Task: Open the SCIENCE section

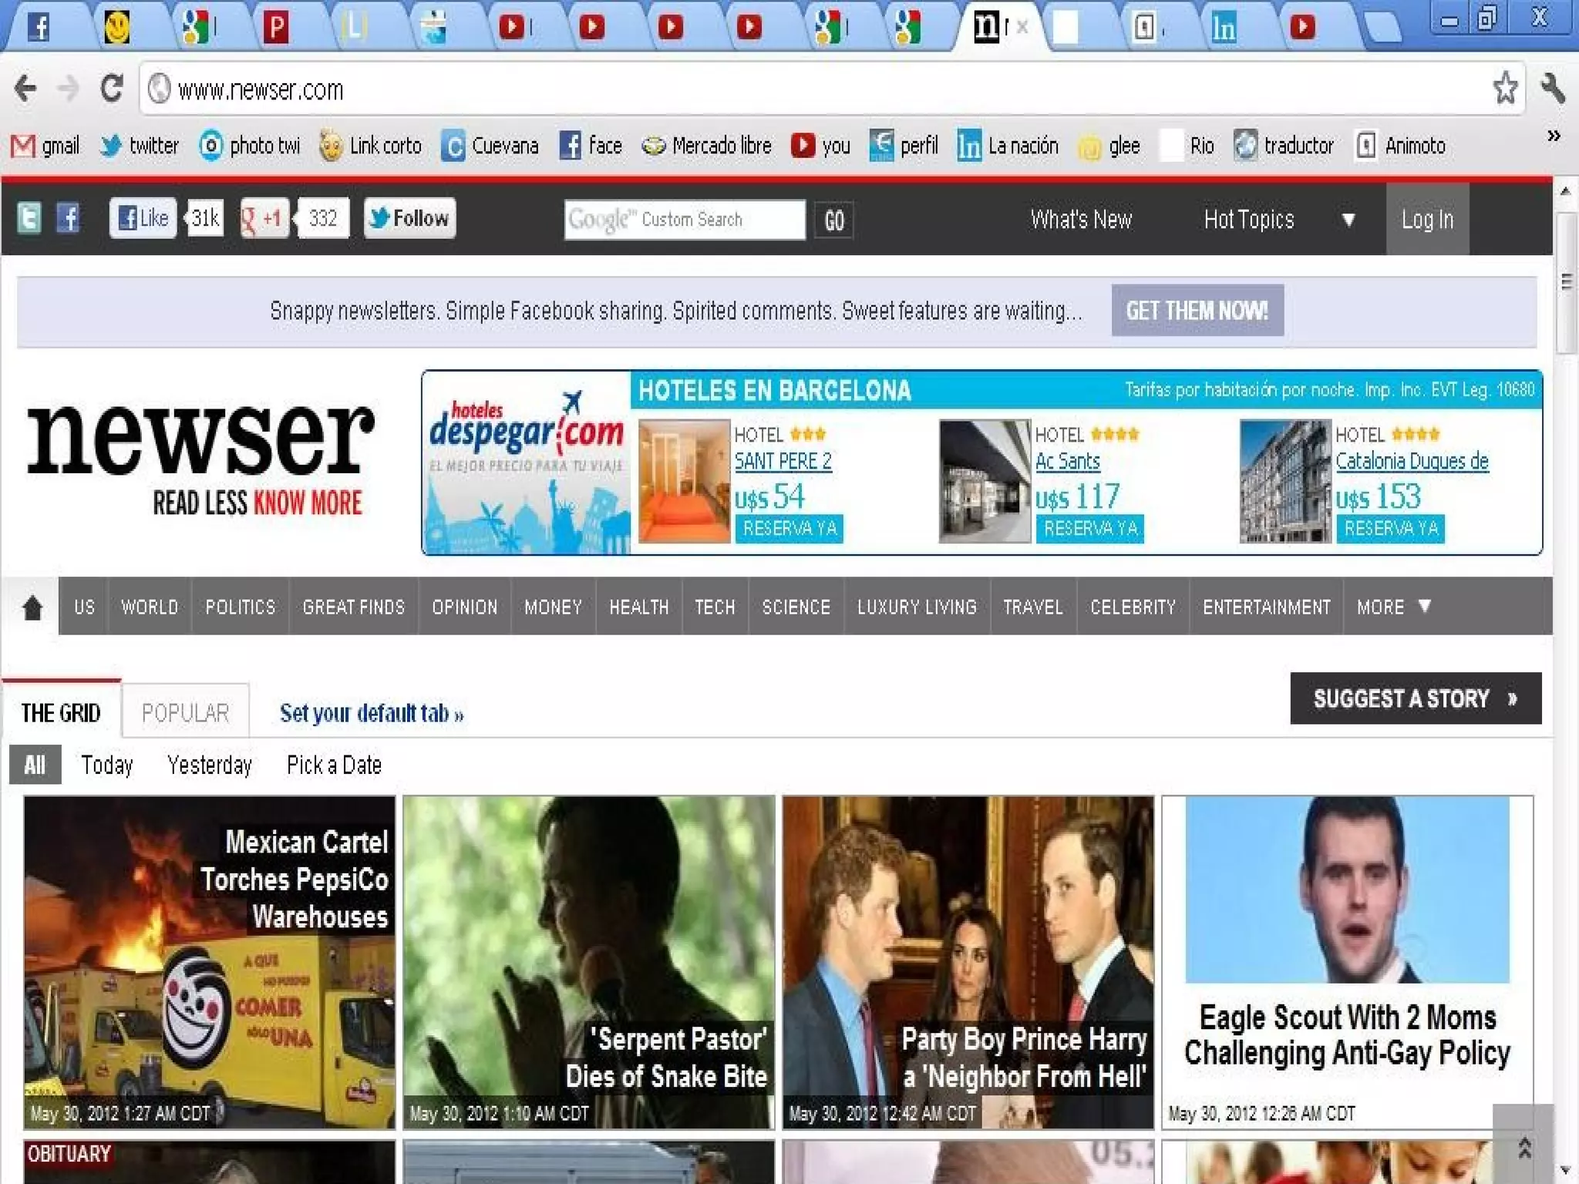Action: 796,607
